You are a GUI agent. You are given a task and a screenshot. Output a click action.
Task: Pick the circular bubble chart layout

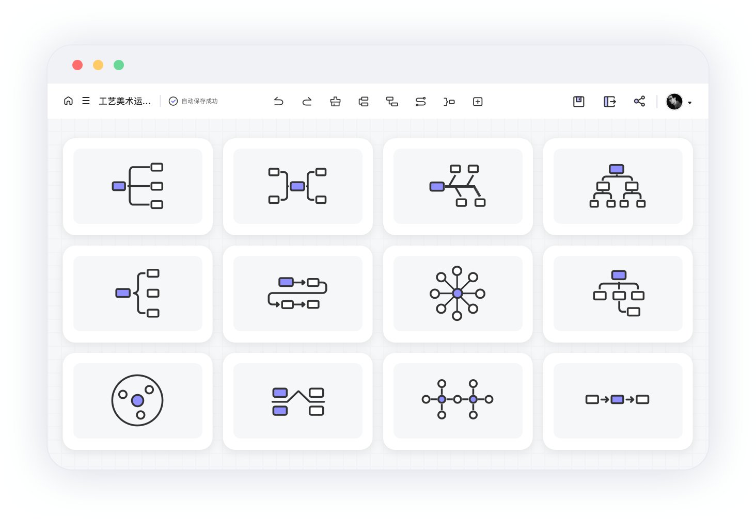[x=137, y=400]
